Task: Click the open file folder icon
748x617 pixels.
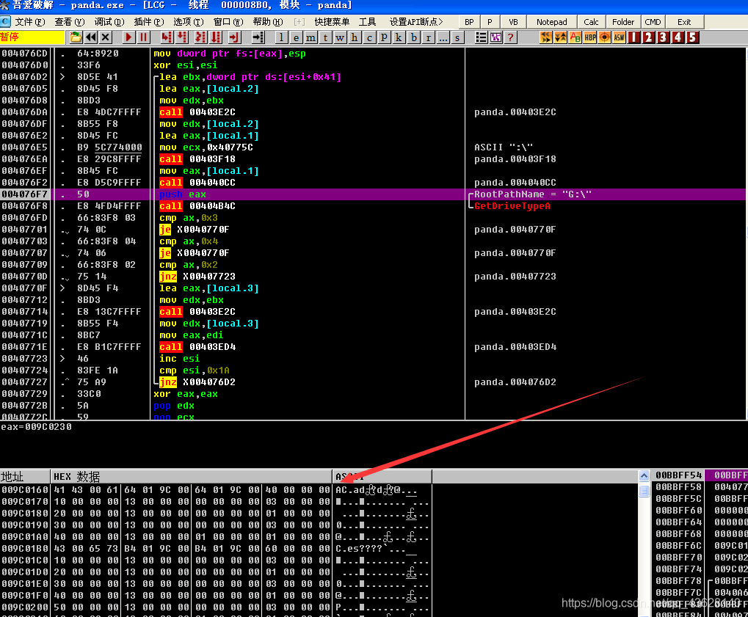Action: click(76, 37)
